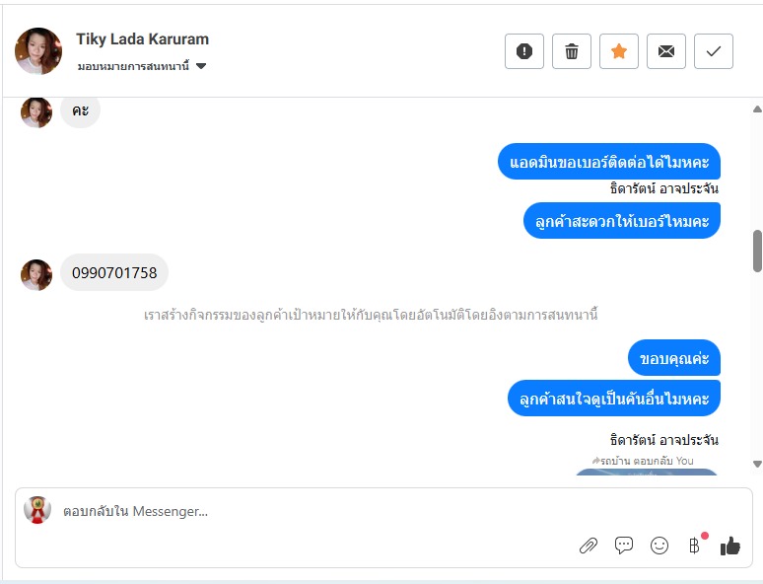Mark conversation as spam with exclamation icon

click(x=524, y=51)
